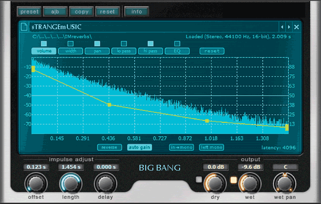Enable the checkbox above width
This screenshot has width=321, height=204.
click(70, 43)
